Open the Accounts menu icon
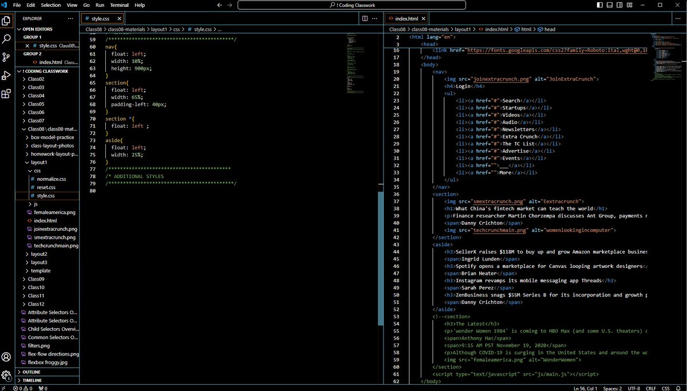This screenshot has width=687, height=391. pos(6,357)
